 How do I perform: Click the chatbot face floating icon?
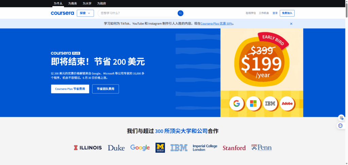coord(341,126)
